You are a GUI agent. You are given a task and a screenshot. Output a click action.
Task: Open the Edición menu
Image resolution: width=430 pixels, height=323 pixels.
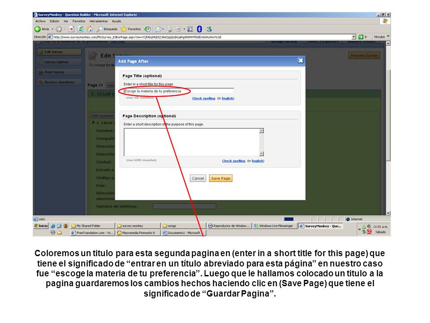tap(54, 21)
